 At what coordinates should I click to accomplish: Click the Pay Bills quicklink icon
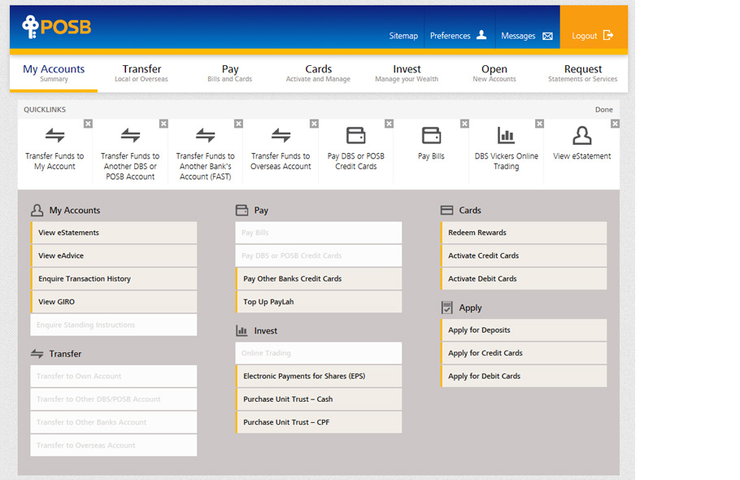(431, 135)
